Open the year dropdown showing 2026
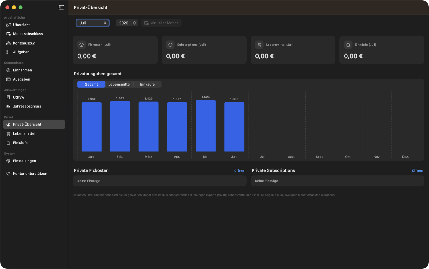This screenshot has width=429, height=269. [x=127, y=23]
